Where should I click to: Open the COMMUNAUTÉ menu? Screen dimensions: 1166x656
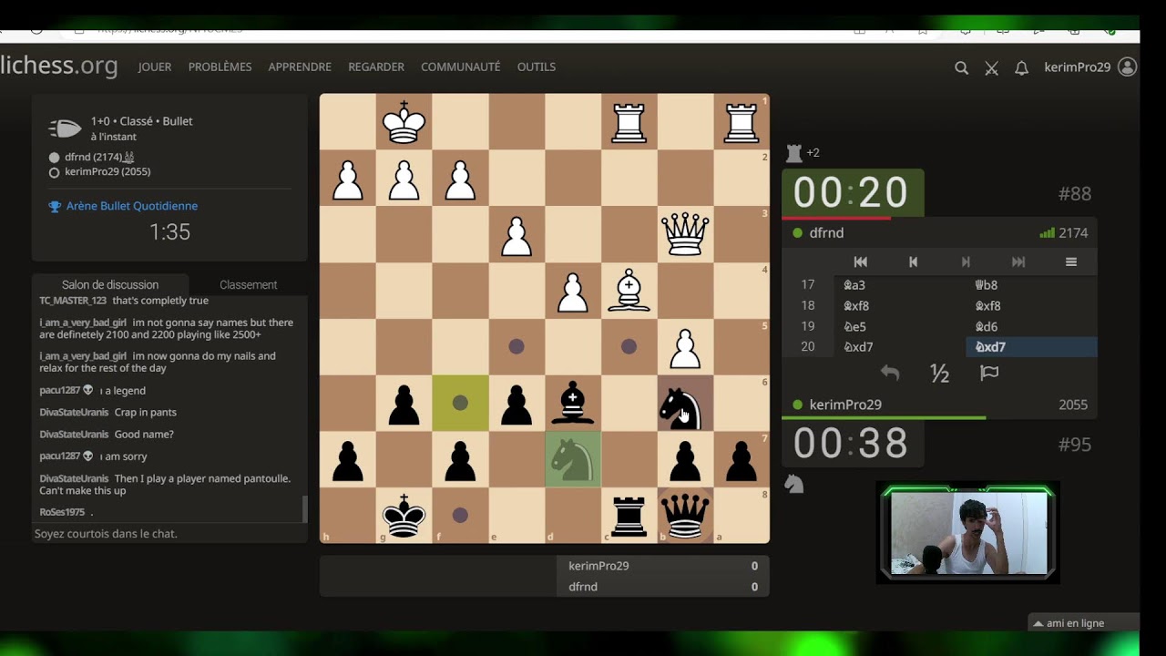460,67
